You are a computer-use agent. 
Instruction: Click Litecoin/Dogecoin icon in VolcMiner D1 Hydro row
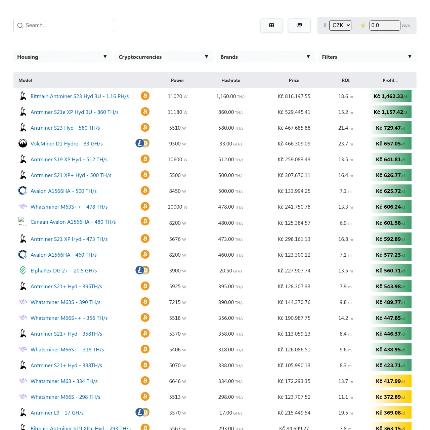click(142, 143)
